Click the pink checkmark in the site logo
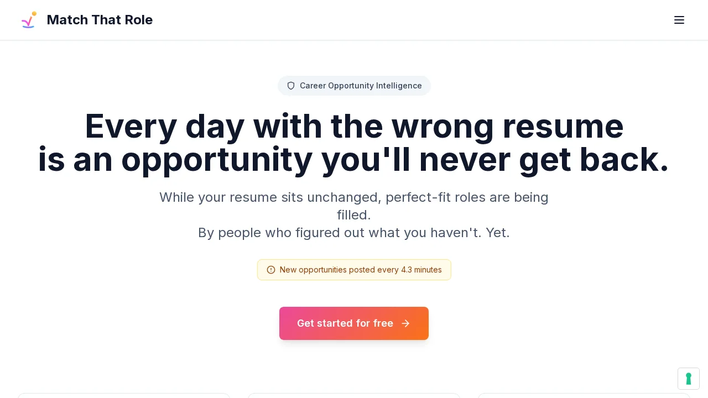The height and width of the screenshot is (398, 708). (x=28, y=21)
